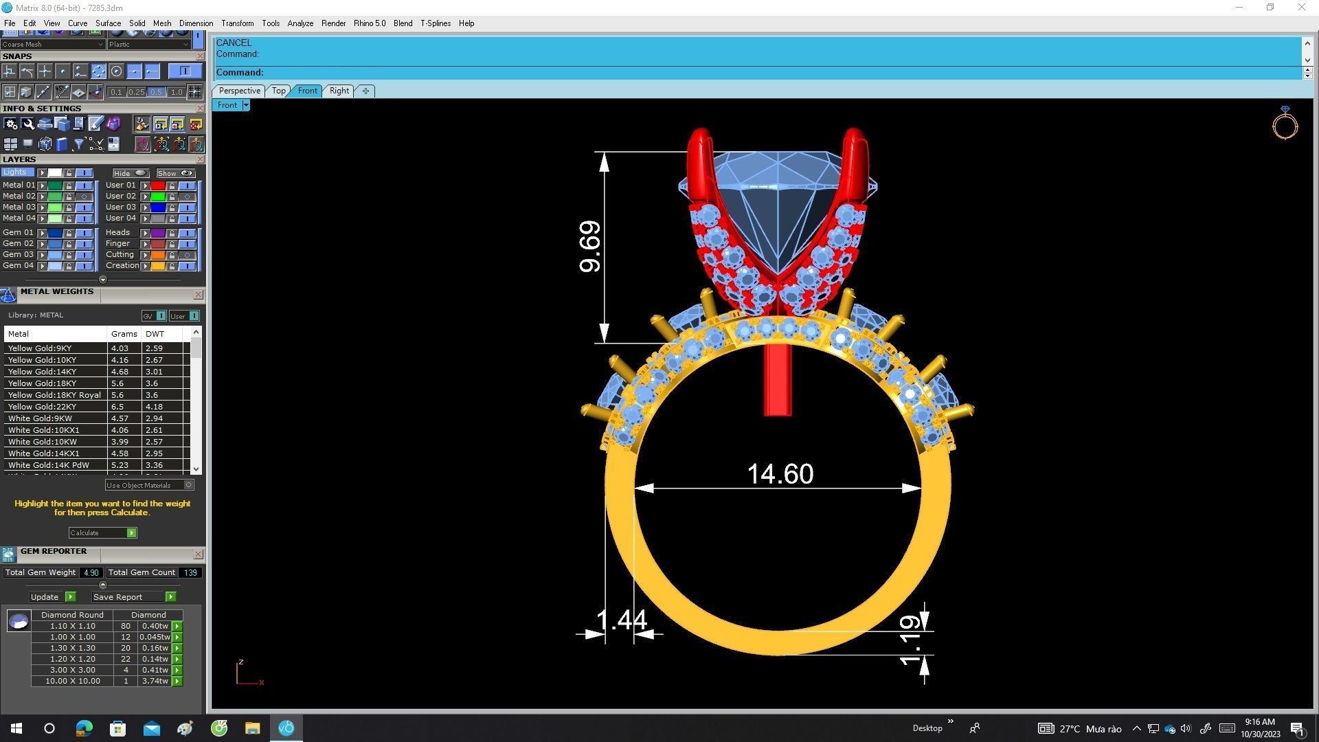Image resolution: width=1319 pixels, height=742 pixels.
Task: Click the Metal Weights scale icon
Action: coord(8,295)
